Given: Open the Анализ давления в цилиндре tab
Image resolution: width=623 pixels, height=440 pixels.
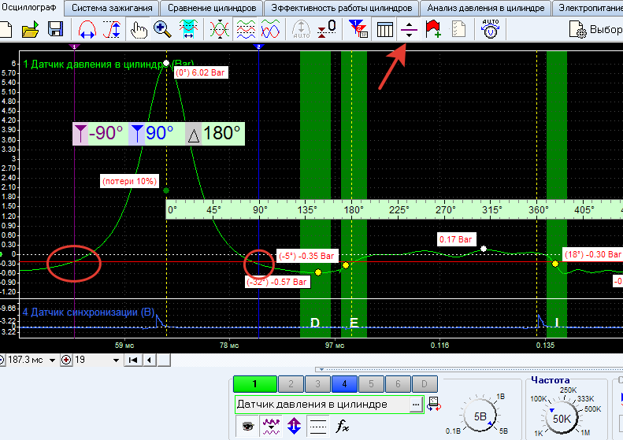Looking at the screenshot, I should 485,8.
